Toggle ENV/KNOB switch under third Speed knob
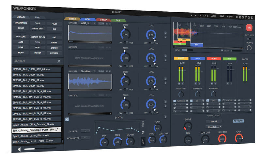 coord(126,89)
